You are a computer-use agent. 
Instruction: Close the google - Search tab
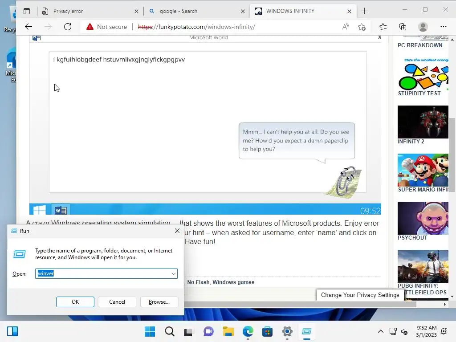[243, 11]
